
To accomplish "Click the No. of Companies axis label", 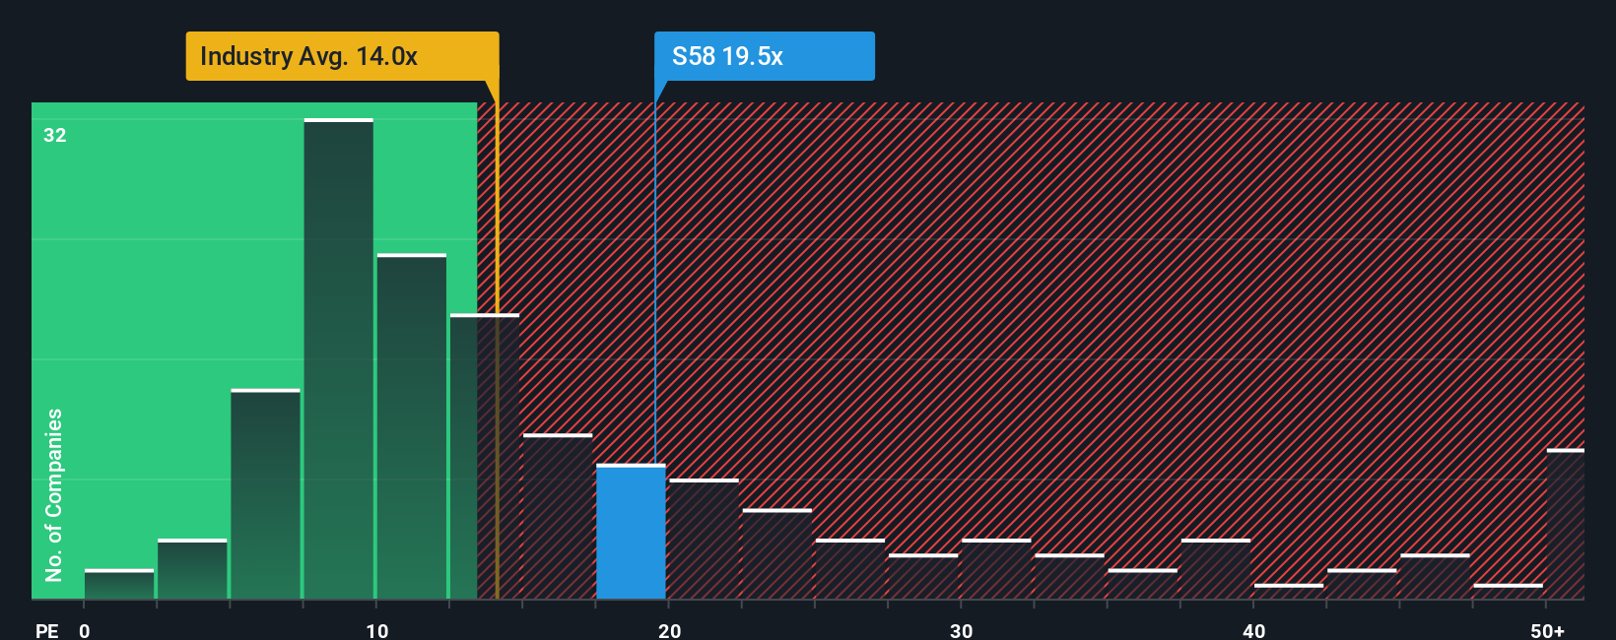I will (x=54, y=494).
